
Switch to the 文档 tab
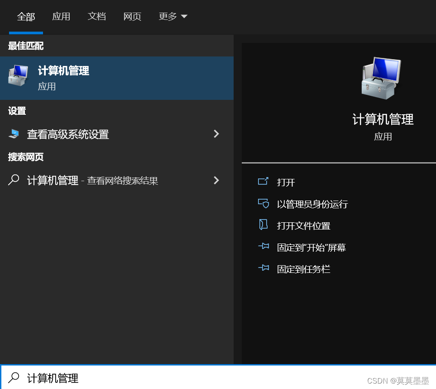[96, 16]
